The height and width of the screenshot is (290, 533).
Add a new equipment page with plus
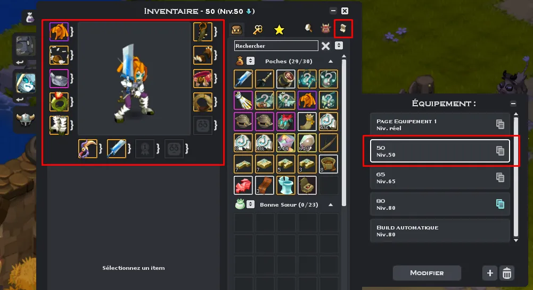point(490,273)
